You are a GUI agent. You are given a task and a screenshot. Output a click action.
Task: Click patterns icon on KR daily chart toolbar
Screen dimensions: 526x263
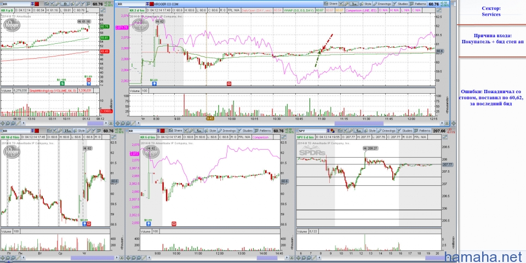pos(88,4)
